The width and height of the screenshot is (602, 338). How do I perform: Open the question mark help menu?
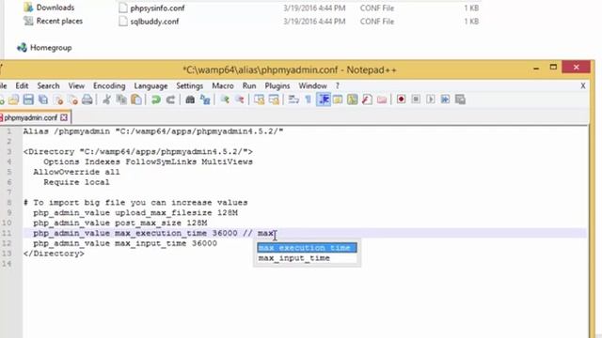pos(338,85)
